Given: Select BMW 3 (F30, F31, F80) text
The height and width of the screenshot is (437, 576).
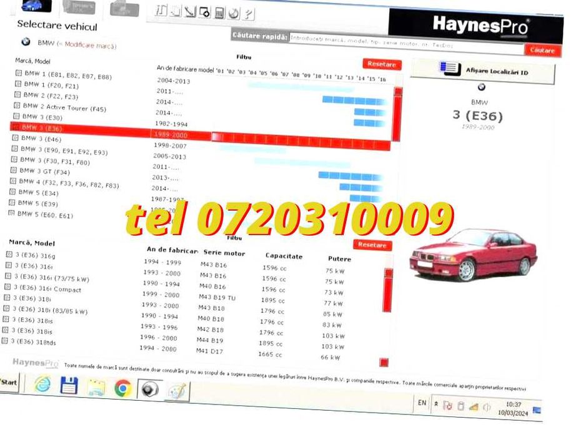Looking at the screenshot, I should coord(55,161).
